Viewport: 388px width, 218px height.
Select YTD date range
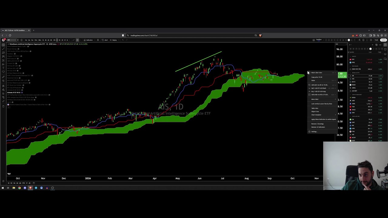click(23, 183)
